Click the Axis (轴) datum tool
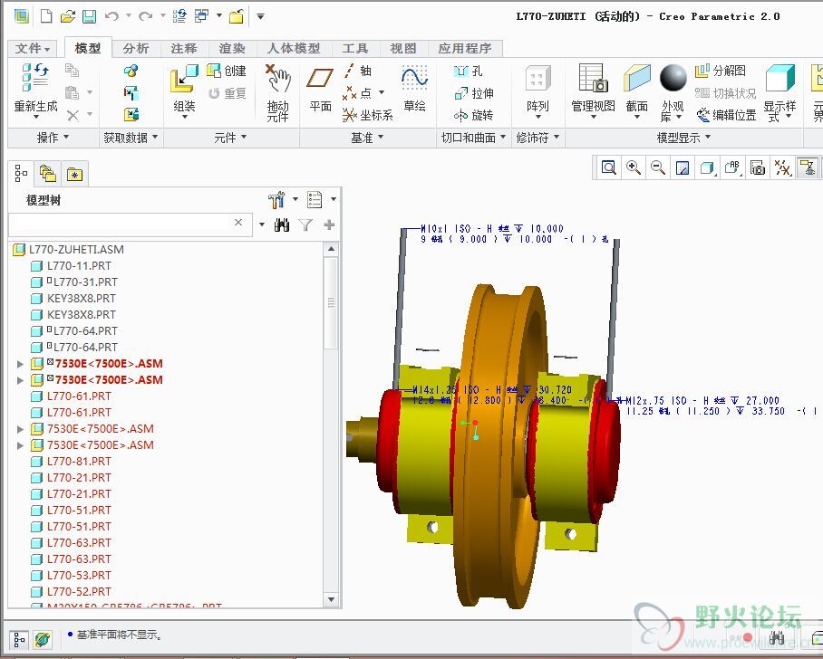The width and height of the screenshot is (823, 659). pos(357,71)
